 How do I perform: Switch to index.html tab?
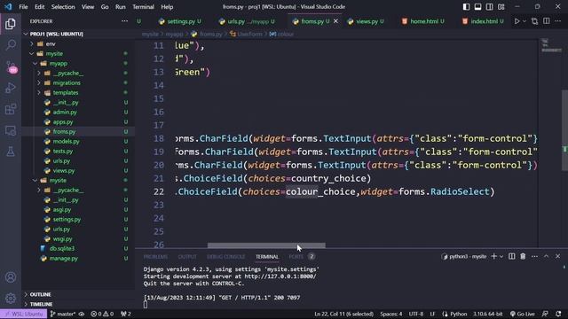[x=483, y=21]
